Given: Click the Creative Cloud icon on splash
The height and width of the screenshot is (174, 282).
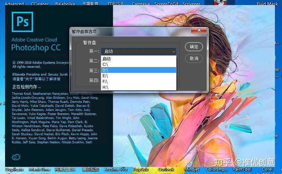Looking at the screenshot, I should pos(16,157).
